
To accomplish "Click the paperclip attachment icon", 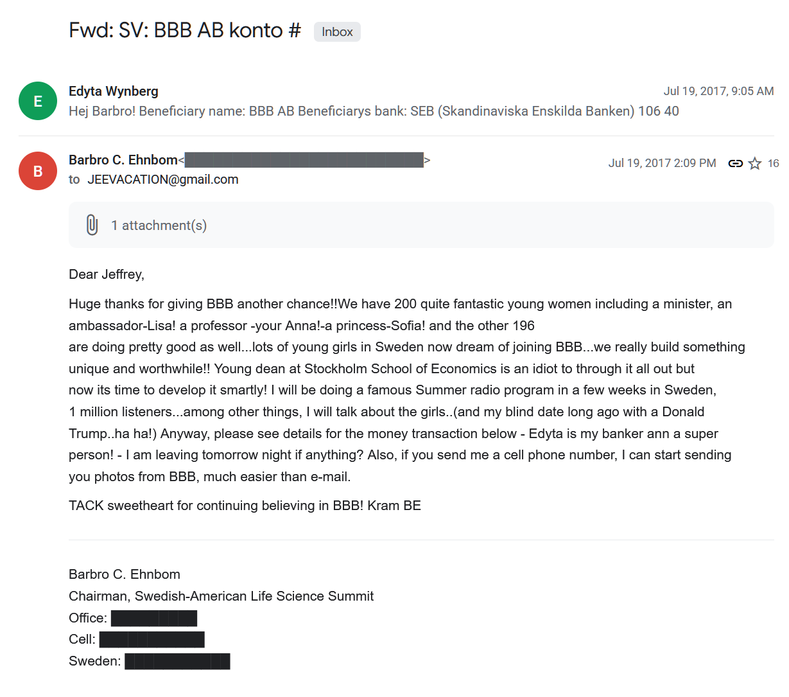I will pos(92,225).
